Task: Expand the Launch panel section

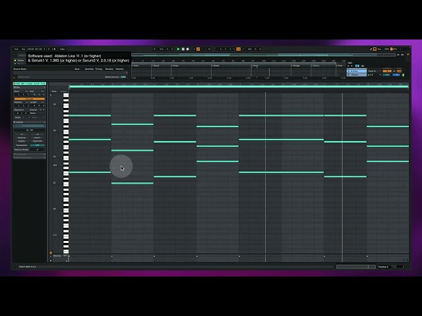Action: 29,122
